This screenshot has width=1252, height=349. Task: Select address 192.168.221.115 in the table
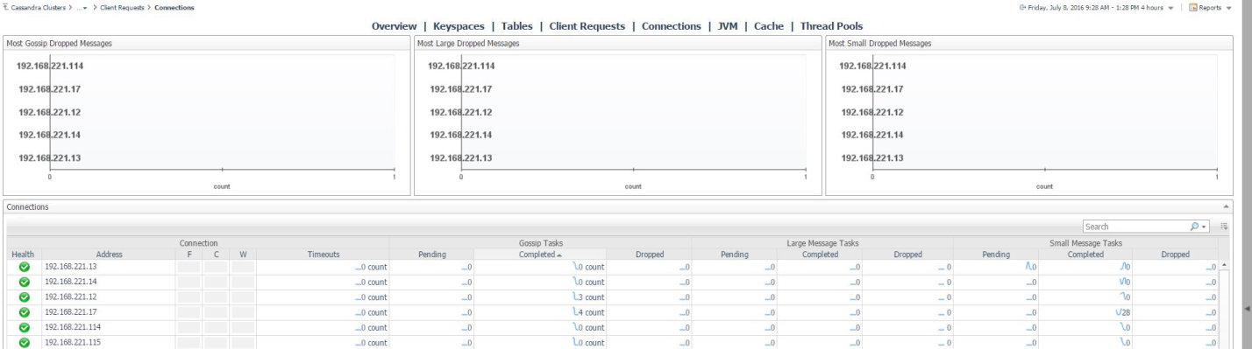[x=74, y=342]
